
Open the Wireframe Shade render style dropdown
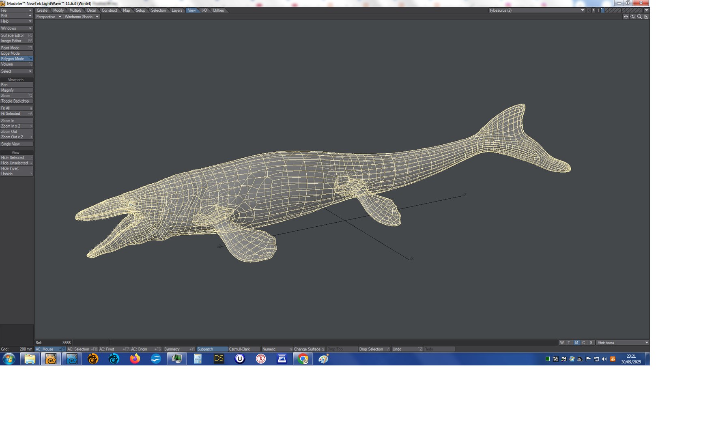(81, 17)
